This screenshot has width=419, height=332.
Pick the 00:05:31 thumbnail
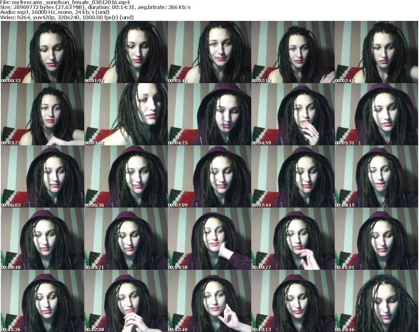[376, 114]
